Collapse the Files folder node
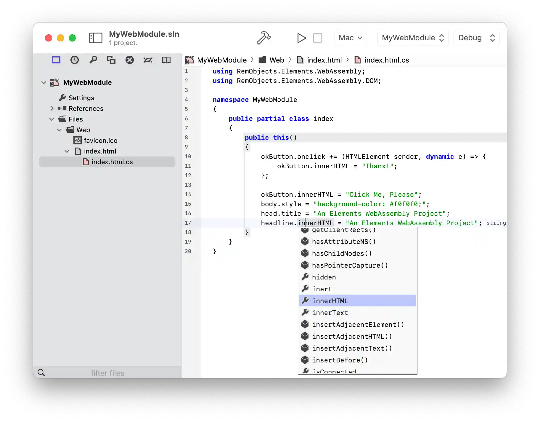Image resolution: width=540 pixels, height=422 pixels. pyautogui.click(x=52, y=119)
